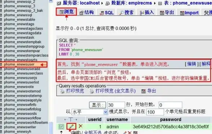Viewport: 212px width, 134px height.
Task: Select phome_enewsuseradd in table list
Action: 22,69
